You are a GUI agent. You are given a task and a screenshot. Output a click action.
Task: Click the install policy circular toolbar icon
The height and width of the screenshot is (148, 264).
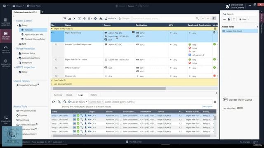click(x=95, y=18)
